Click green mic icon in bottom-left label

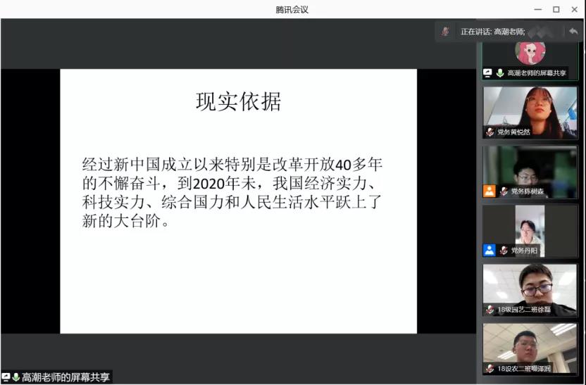click(15, 377)
